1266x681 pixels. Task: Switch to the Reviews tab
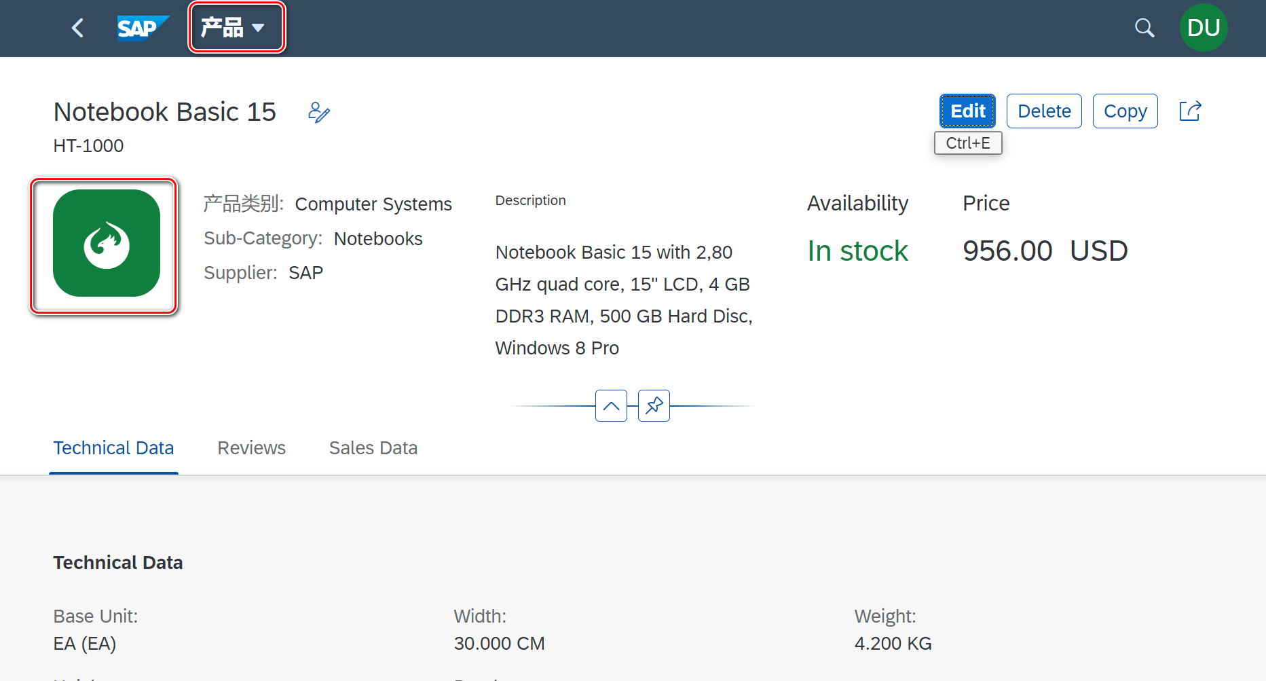tap(251, 448)
